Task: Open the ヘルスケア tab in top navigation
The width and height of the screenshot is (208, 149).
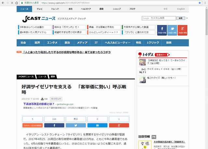Action: click(86, 9)
